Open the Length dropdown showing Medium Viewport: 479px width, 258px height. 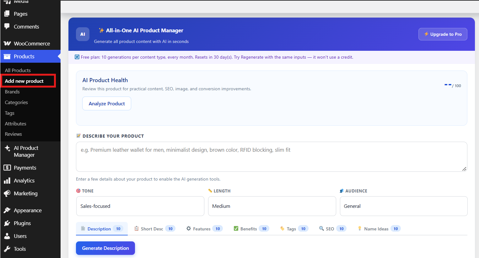pyautogui.click(x=272, y=206)
